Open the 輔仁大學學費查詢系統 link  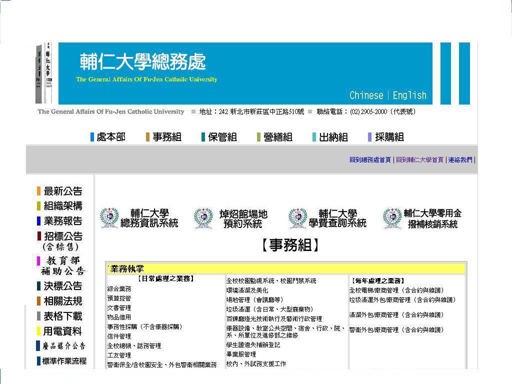click(x=337, y=218)
